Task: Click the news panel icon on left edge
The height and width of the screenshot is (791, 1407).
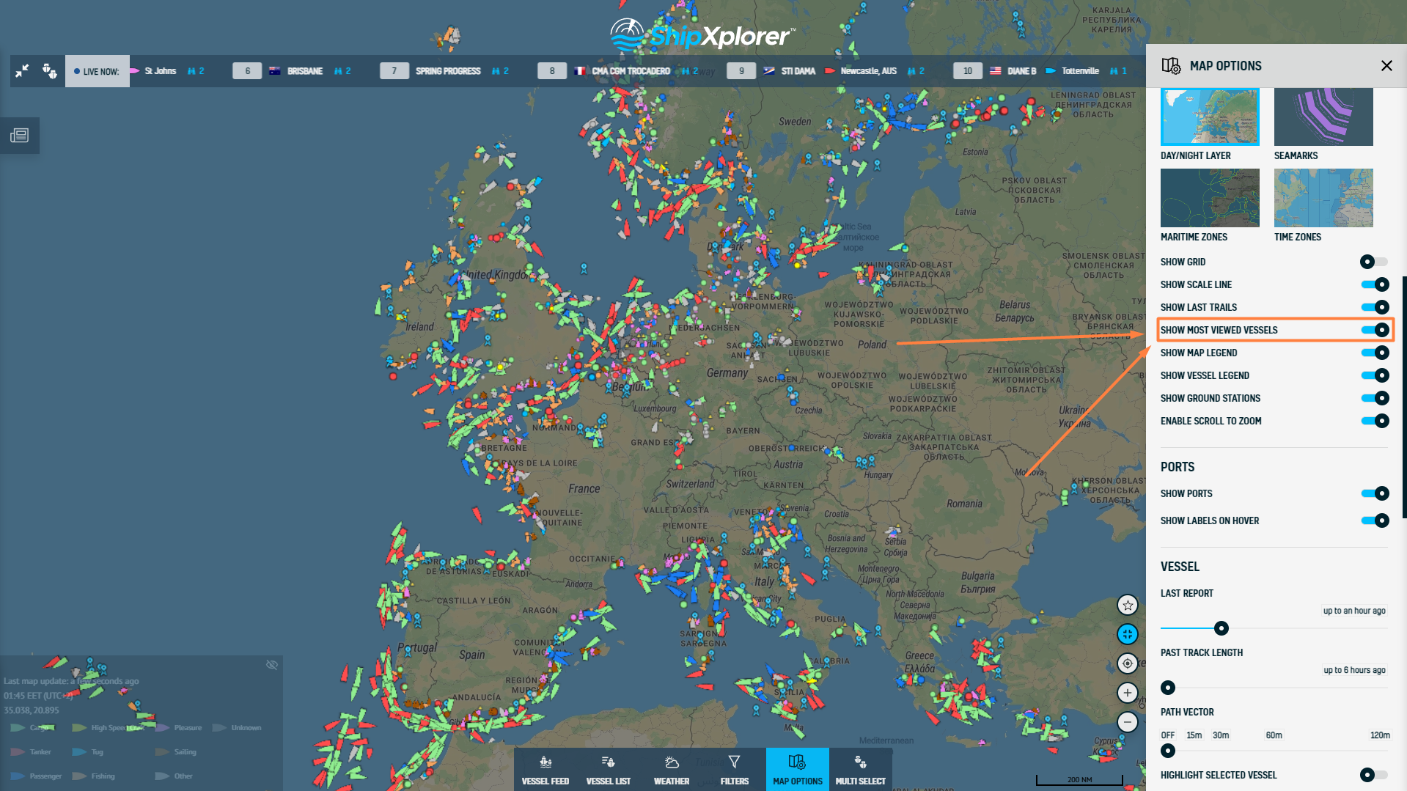Action: tap(20, 136)
